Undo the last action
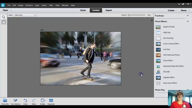Screen dimensions: 192x108 pos(25,102)
